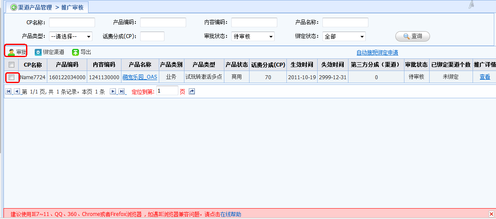Viewport: 496px width, 219px height.
Task: Click the 审批 approve icon
Action: 11,52
